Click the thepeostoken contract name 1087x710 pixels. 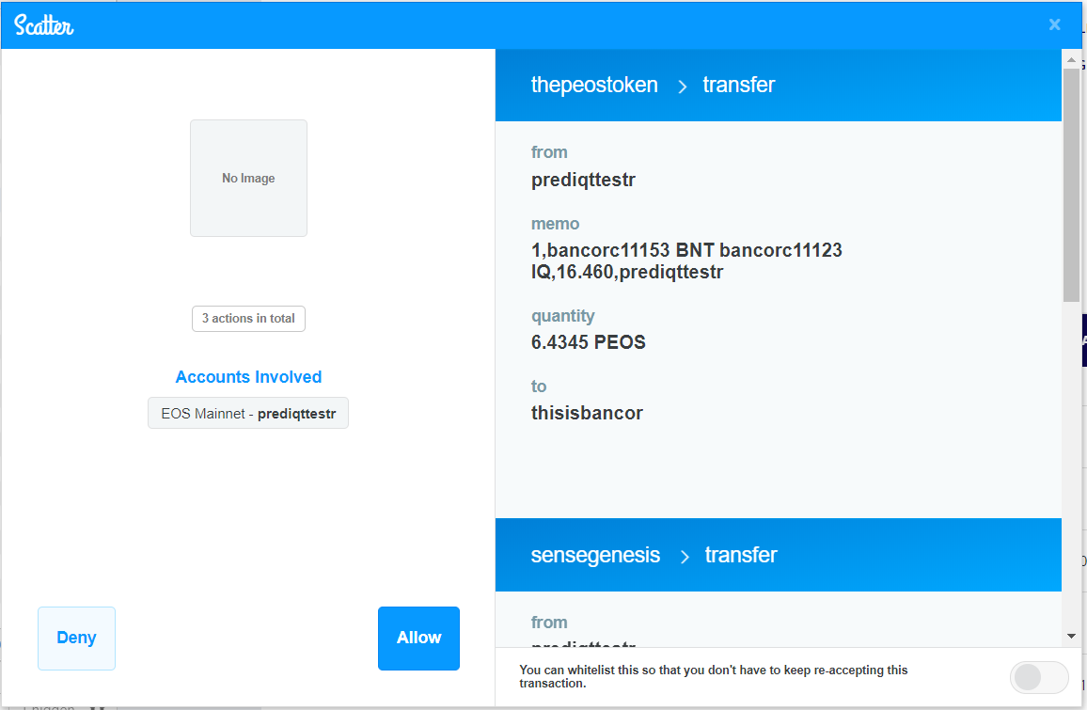(x=594, y=85)
